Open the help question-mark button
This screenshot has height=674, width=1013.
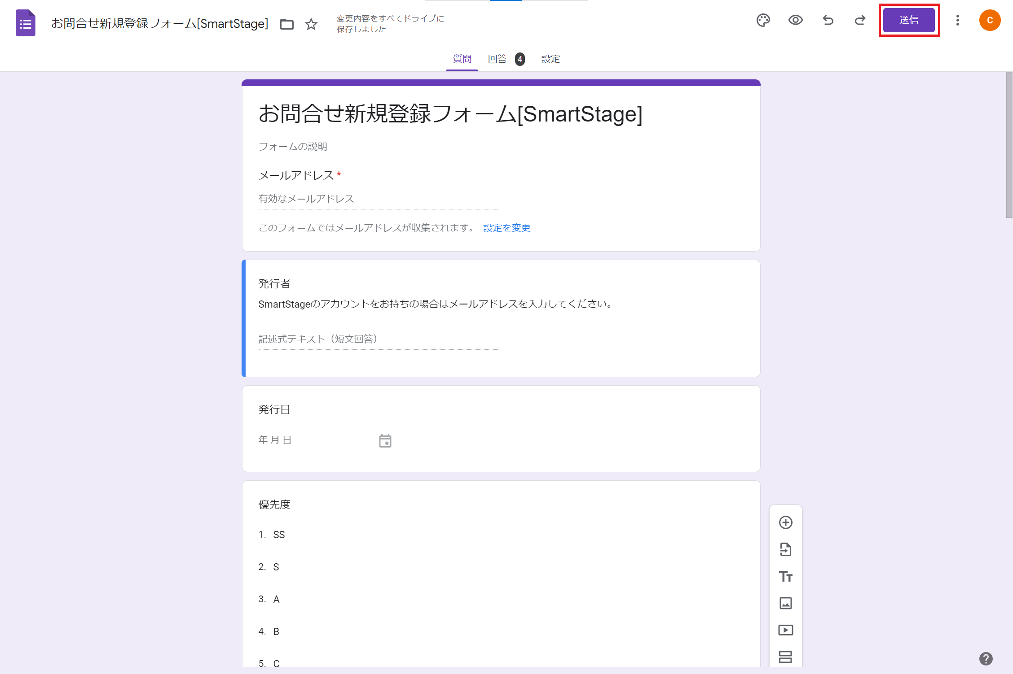coord(986,659)
